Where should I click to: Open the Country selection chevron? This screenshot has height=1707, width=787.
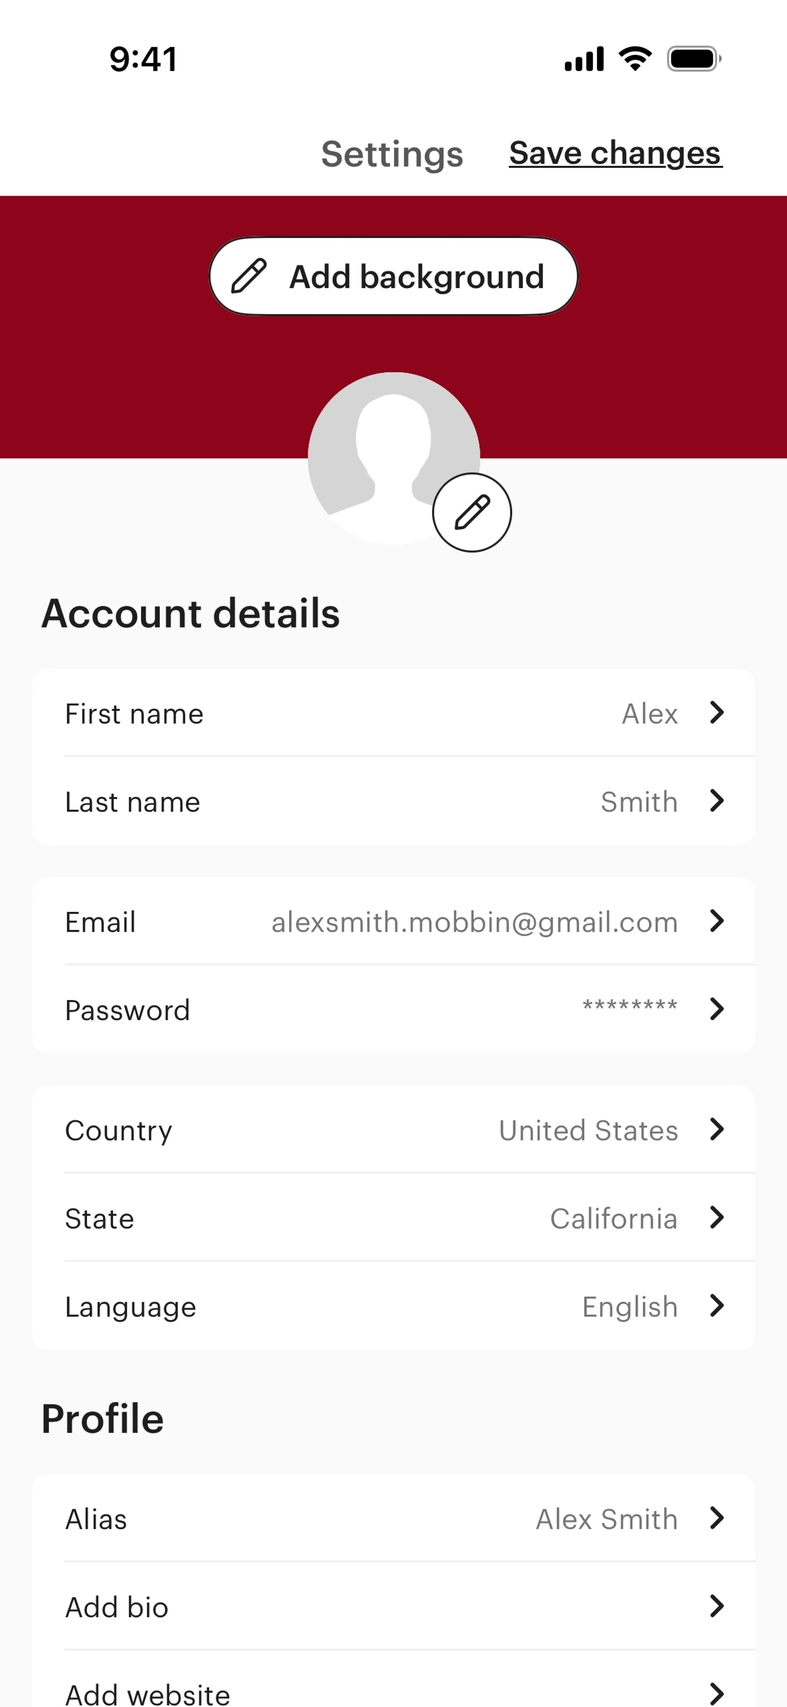(x=716, y=1129)
